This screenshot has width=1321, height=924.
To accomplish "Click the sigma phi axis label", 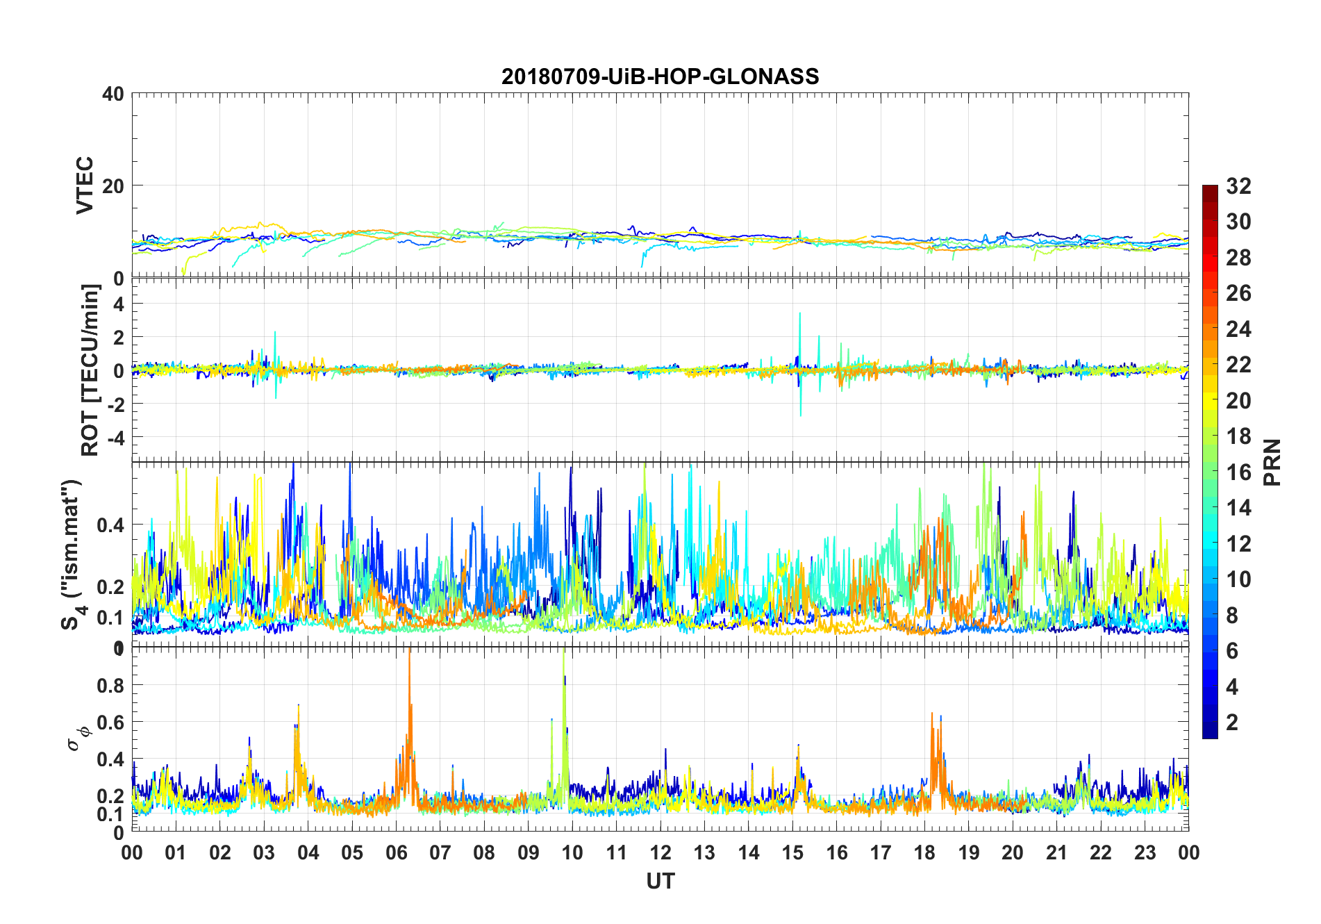I will coord(79,737).
